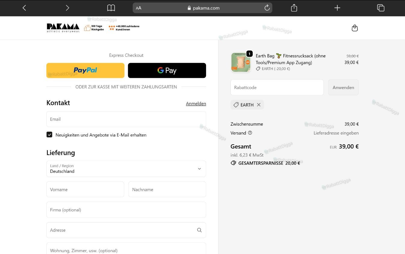This screenshot has height=254, width=405.
Task: Reload the pakama.com page
Action: pos(267,8)
